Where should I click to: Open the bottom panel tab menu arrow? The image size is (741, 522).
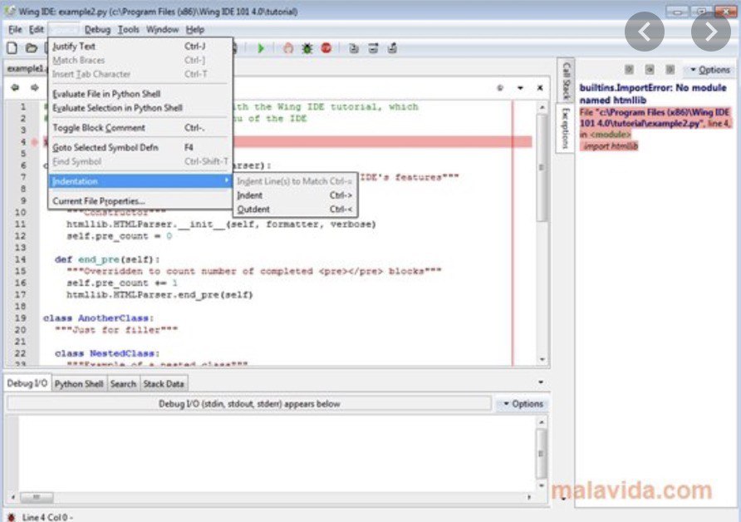tap(541, 382)
